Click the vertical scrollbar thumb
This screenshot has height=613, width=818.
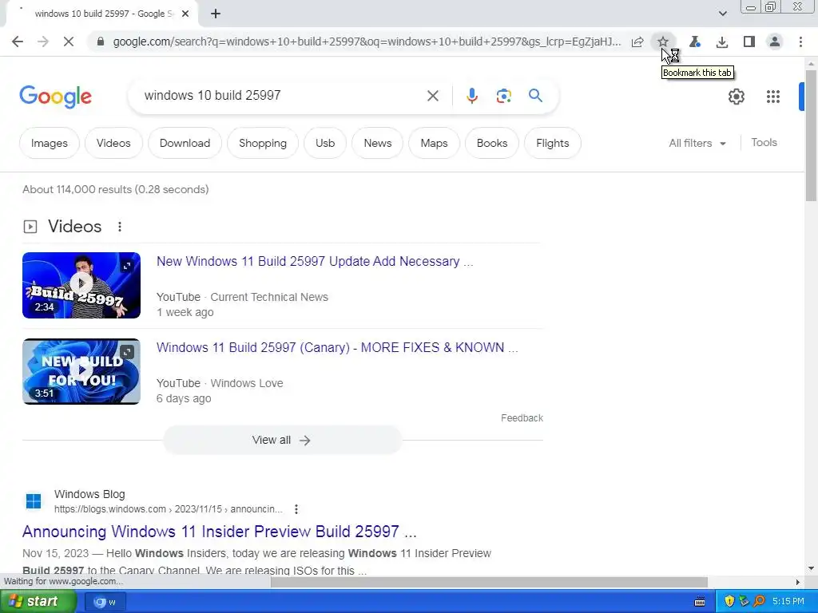pyautogui.click(x=812, y=134)
